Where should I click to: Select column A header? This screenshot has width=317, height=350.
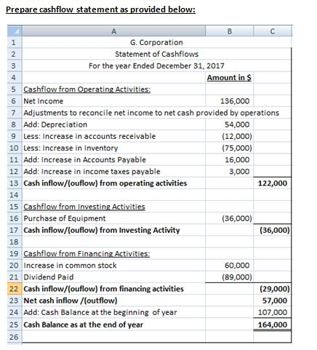pyautogui.click(x=113, y=31)
